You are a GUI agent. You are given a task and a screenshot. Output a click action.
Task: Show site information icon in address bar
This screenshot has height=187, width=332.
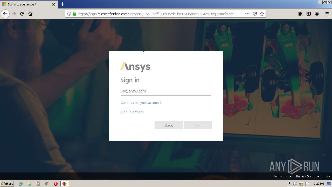point(69,14)
